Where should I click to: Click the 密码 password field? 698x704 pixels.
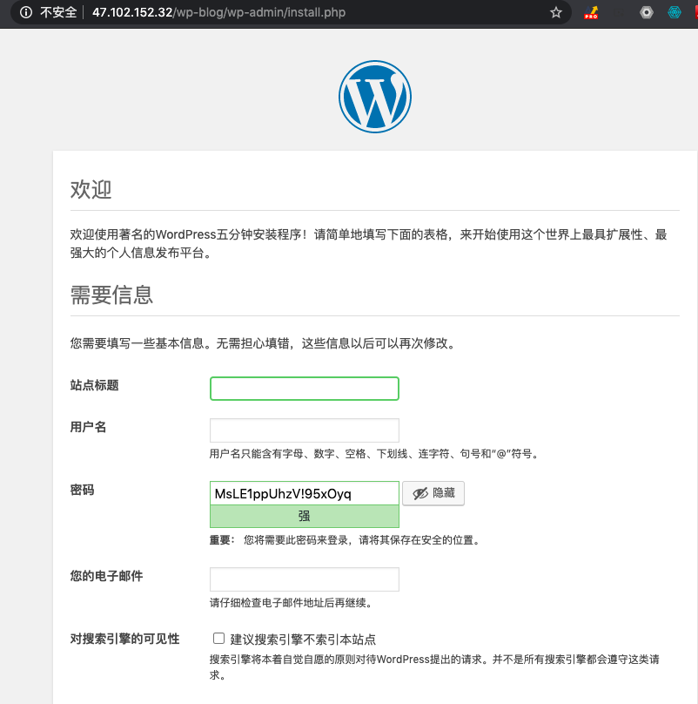coord(304,493)
